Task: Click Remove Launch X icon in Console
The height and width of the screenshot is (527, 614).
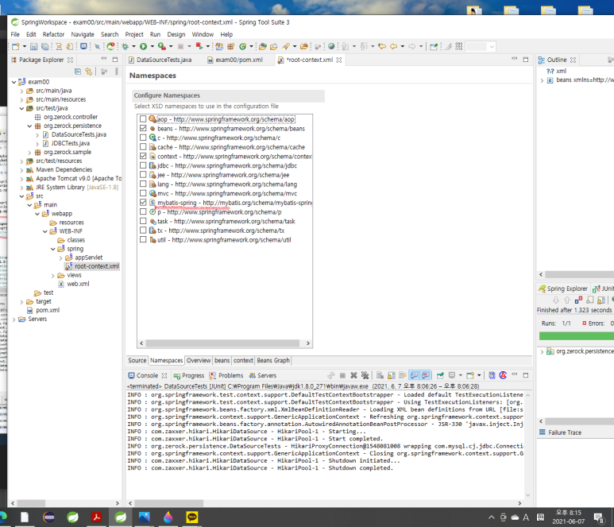Action: (353, 375)
